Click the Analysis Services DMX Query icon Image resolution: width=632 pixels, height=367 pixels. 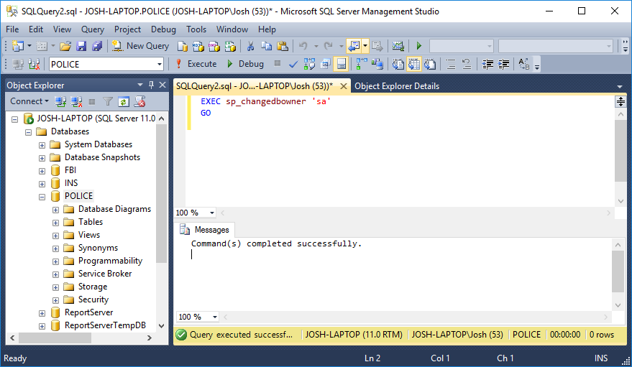214,46
